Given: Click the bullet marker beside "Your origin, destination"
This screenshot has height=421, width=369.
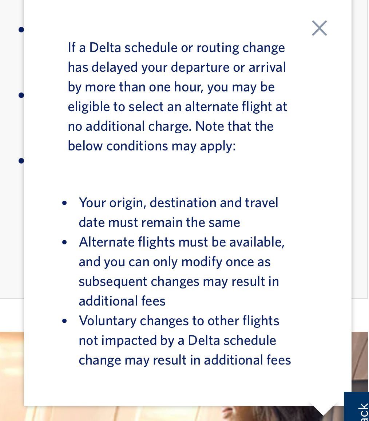Looking at the screenshot, I should coord(65,203).
